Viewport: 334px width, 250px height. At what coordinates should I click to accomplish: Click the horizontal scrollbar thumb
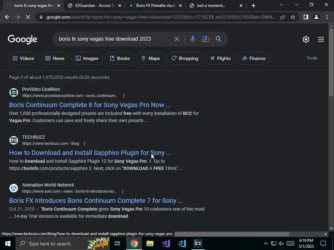(x=232, y=234)
